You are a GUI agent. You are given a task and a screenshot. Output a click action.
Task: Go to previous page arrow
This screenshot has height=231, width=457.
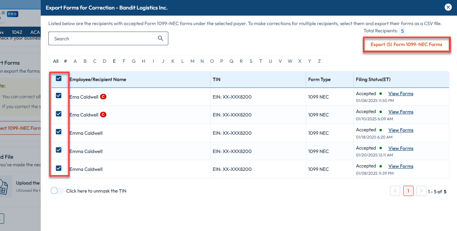point(395,191)
